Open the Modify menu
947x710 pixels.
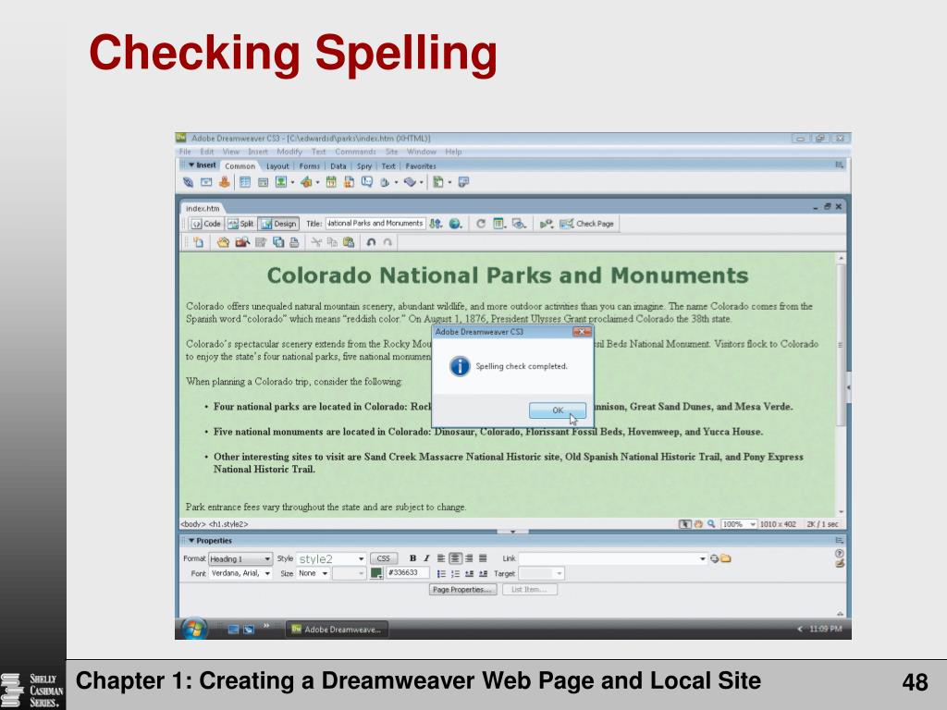point(289,152)
